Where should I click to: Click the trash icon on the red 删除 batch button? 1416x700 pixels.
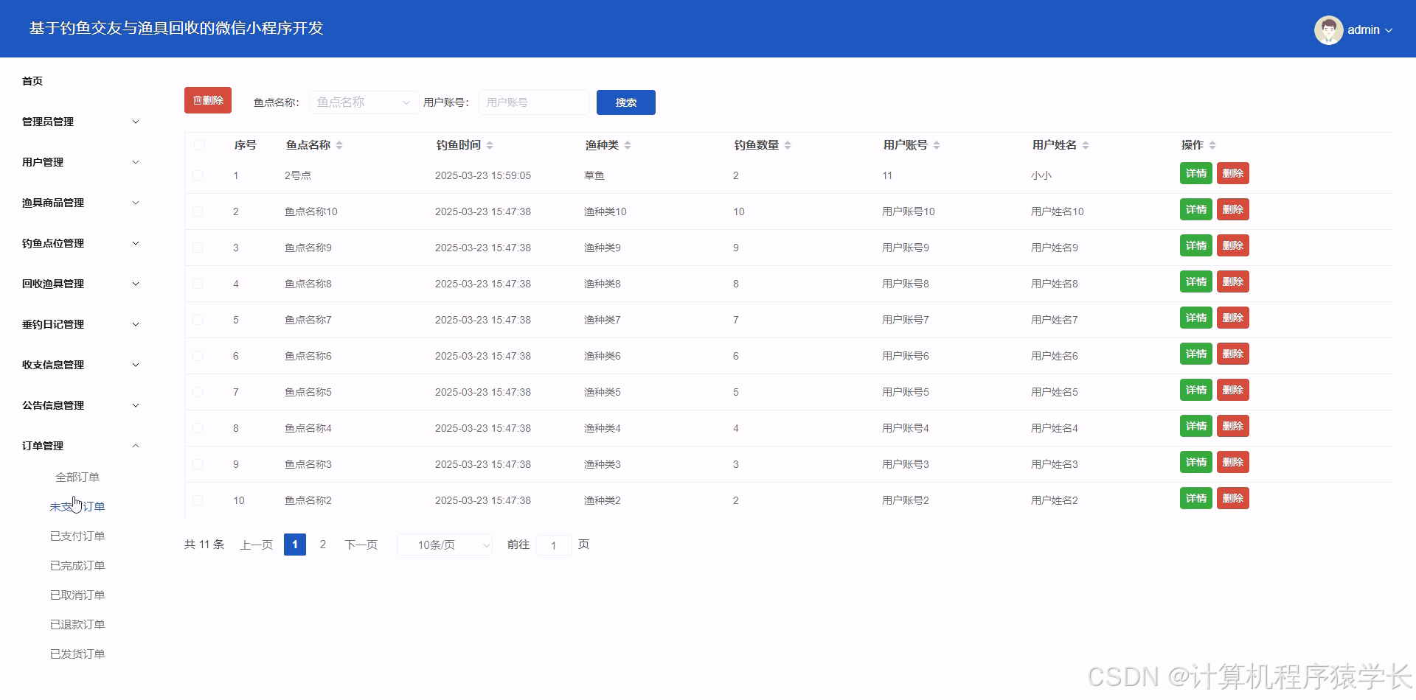click(197, 100)
